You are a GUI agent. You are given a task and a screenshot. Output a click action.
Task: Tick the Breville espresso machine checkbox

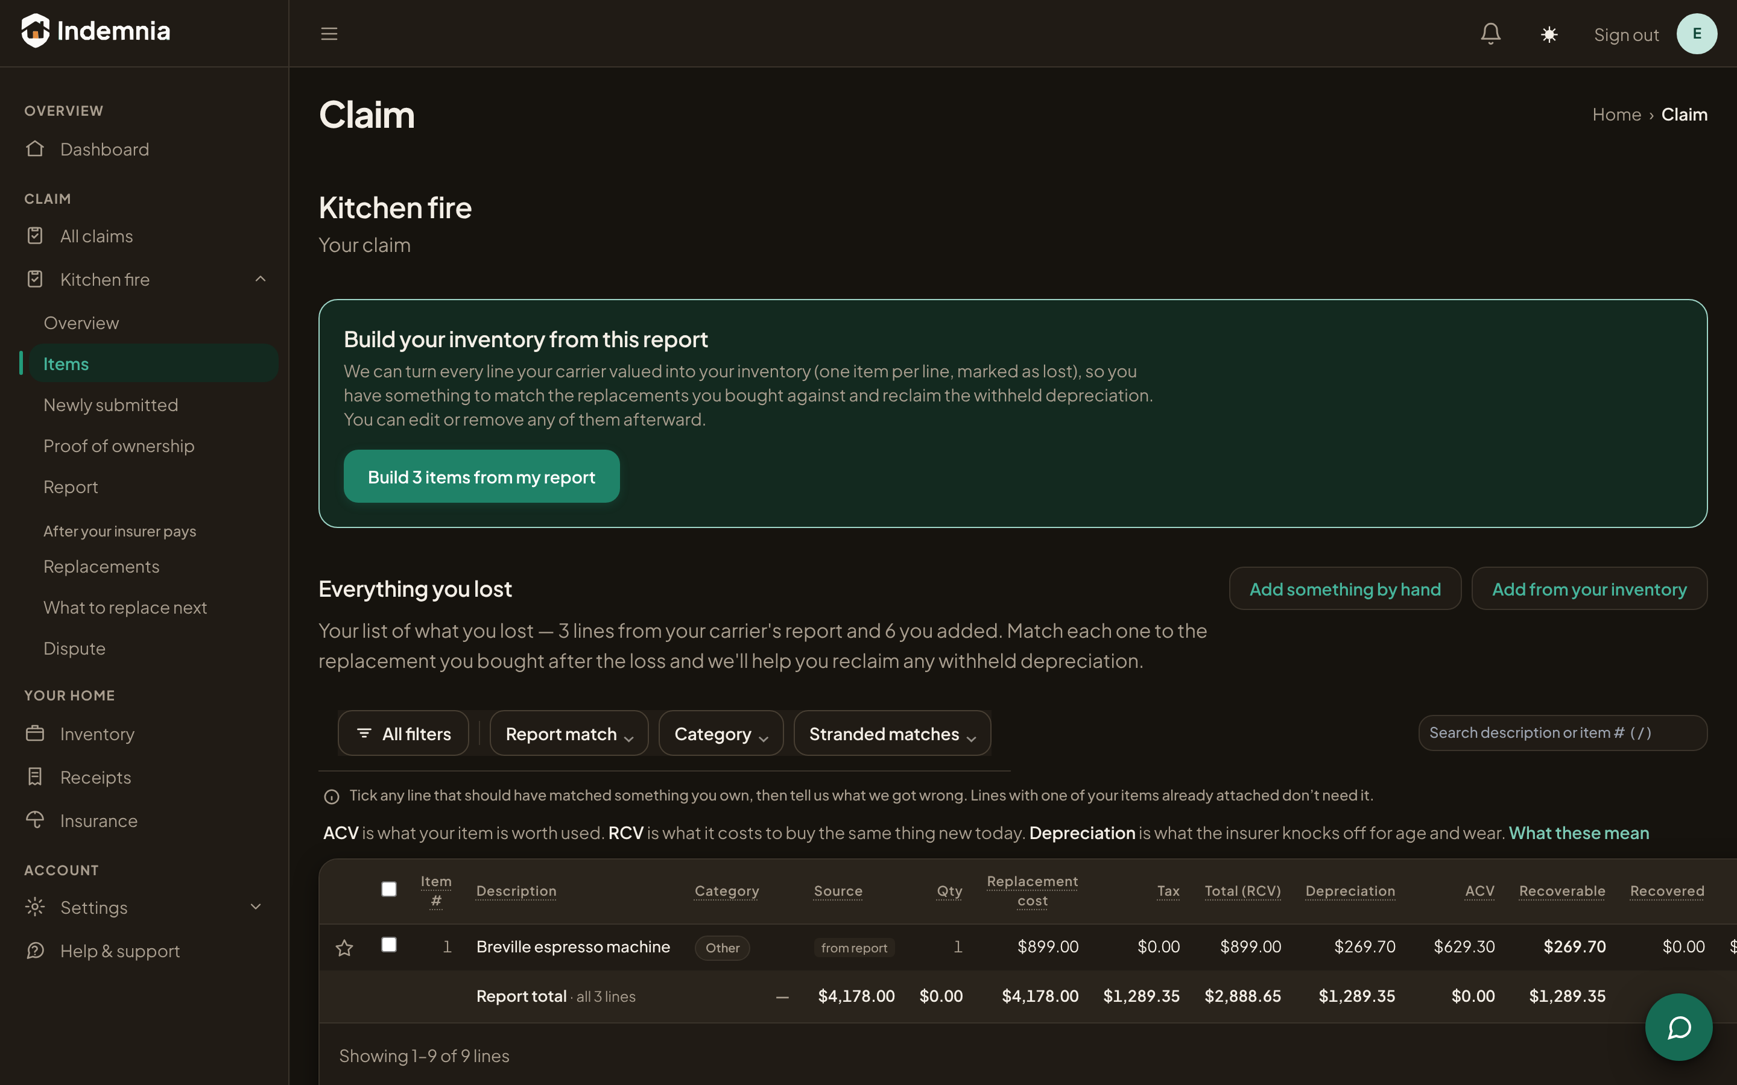389,945
